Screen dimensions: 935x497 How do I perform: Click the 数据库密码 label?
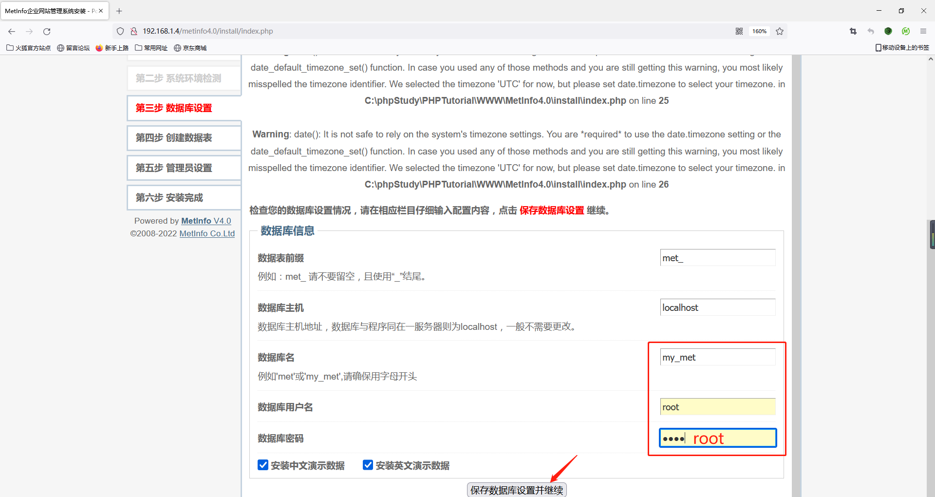[280, 438]
